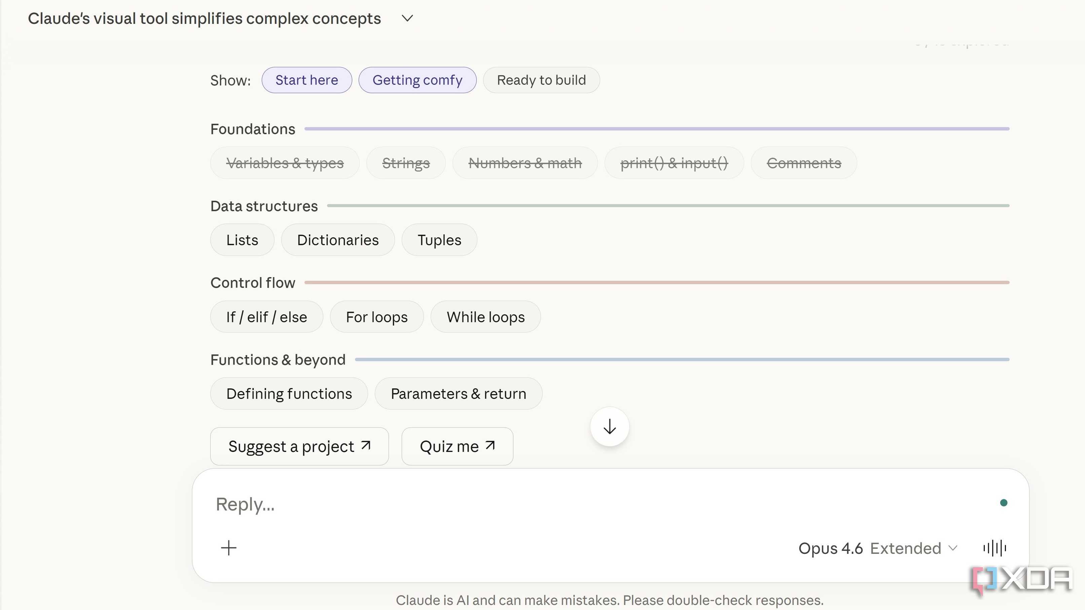Open the If / elif / else topic
Image resolution: width=1085 pixels, height=610 pixels.
pyautogui.click(x=266, y=317)
